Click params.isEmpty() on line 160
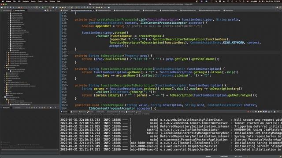This screenshot has height=158, width=282. click(x=109, y=95)
